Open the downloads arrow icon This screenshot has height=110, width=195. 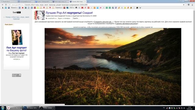(x=192, y=5)
